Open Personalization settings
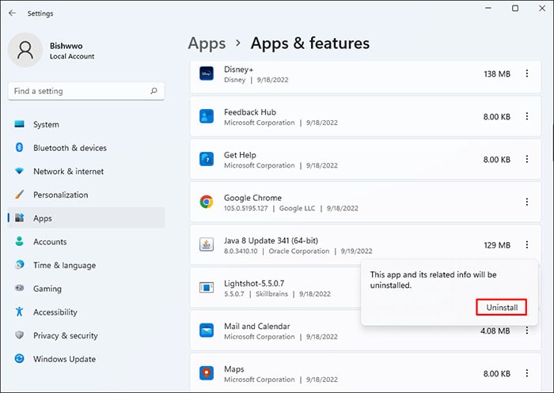The height and width of the screenshot is (393, 554). point(86,195)
